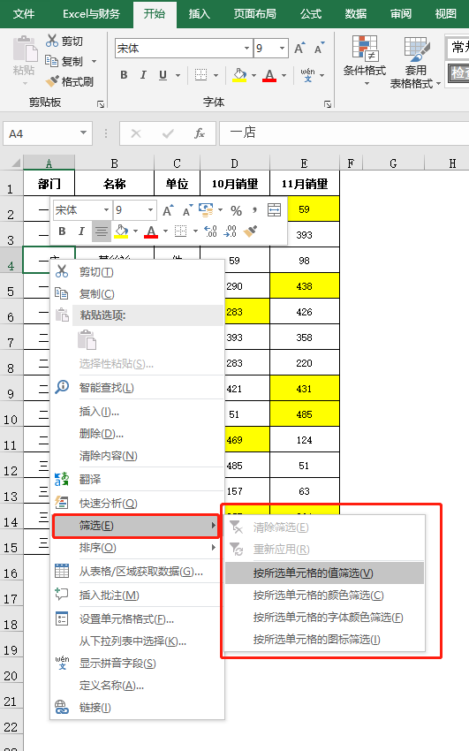
Task: Click the Format Painter brush in ribbon
Action: 52,81
